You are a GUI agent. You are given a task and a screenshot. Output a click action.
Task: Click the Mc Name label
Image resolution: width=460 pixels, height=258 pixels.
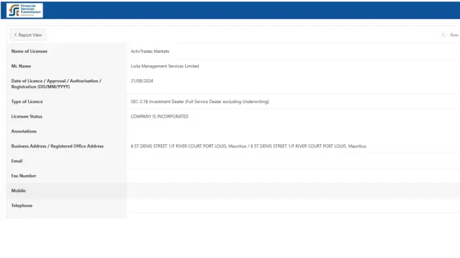click(21, 66)
